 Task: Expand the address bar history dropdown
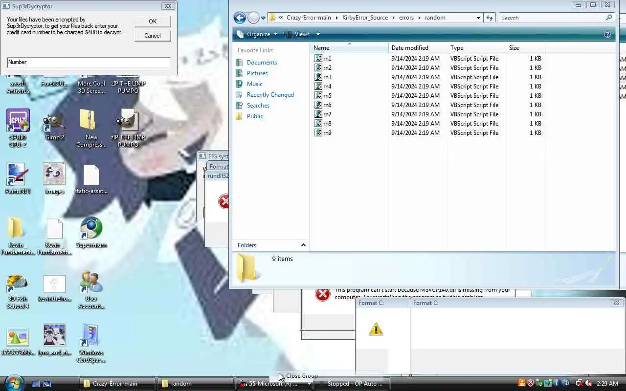(x=478, y=18)
